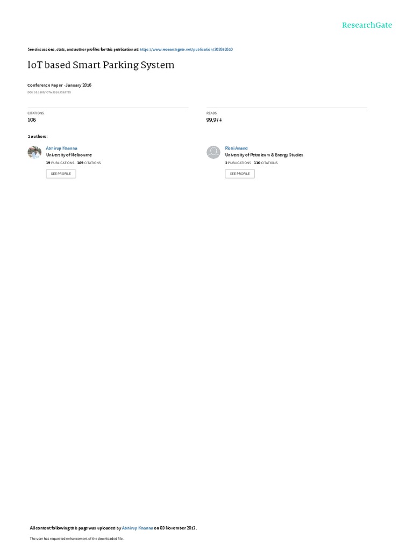Image resolution: width=413 pixels, height=551 pixels.
Task: Open the researchgate.net publication URL link
Action: tap(186, 50)
